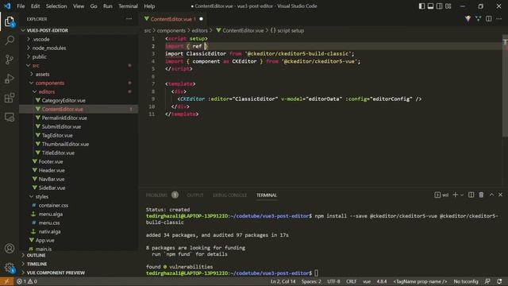Open App.vue file

coord(79,240)
